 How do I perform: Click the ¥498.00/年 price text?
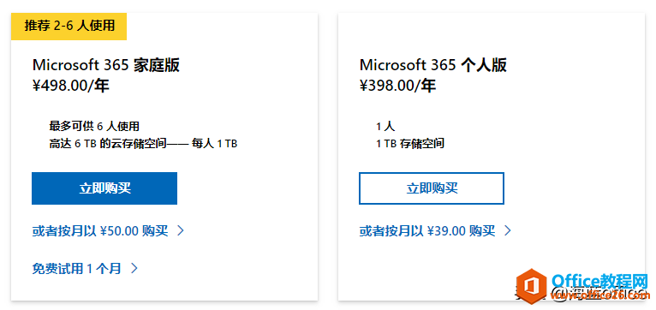(70, 86)
